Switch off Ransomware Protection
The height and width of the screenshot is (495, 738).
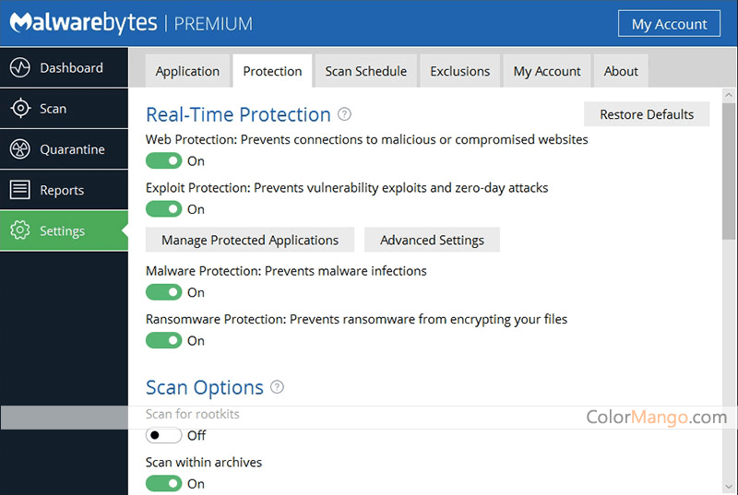(x=164, y=340)
